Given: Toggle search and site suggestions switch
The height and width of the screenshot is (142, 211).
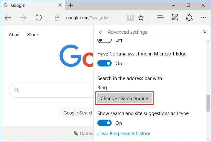Looking at the screenshot, I should click(x=105, y=123).
